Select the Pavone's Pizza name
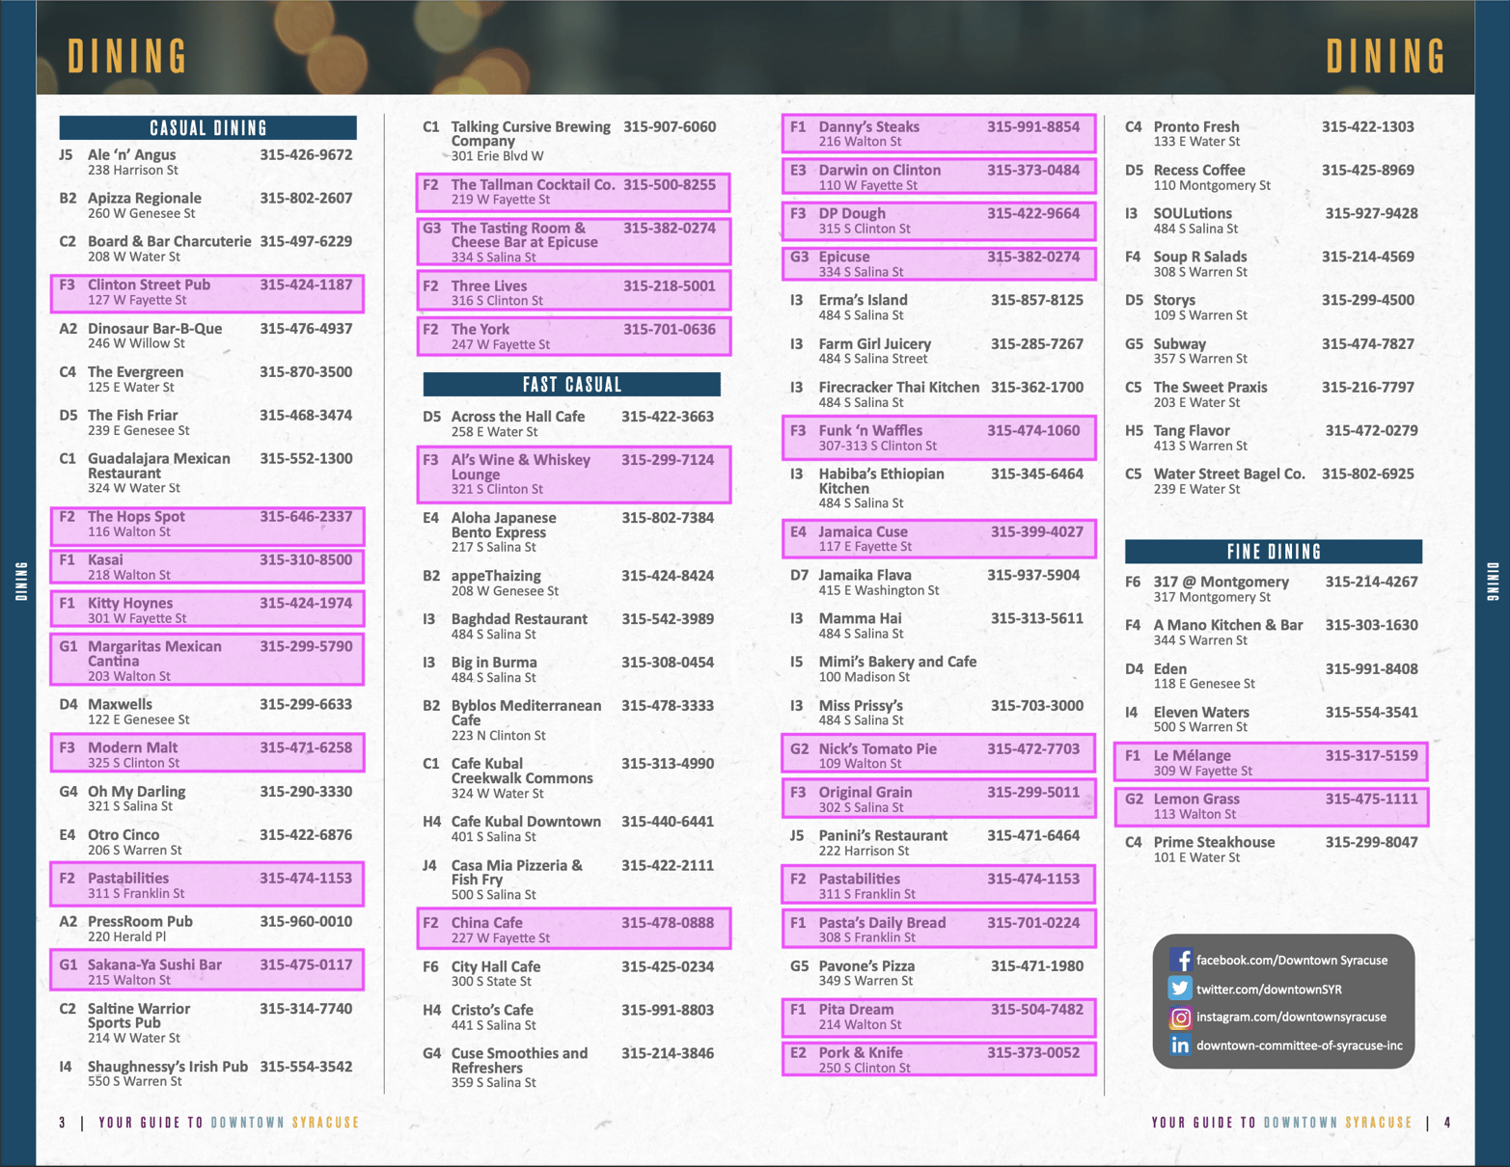Viewport: 1510px width, 1167px height. coord(866,965)
